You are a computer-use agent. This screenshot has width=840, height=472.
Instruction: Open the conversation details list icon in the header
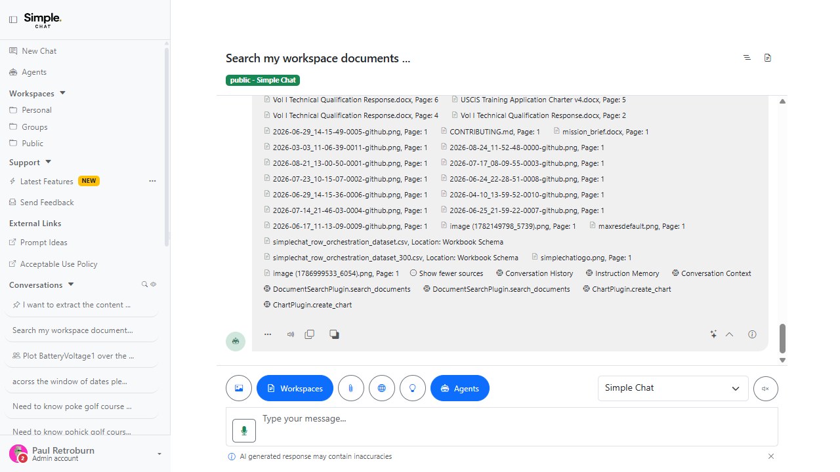pos(747,58)
